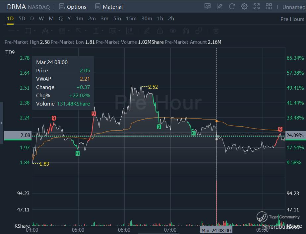The height and width of the screenshot is (234, 306).
Task: Switch to the M monthly timeframe tab
Action: click(51, 19)
